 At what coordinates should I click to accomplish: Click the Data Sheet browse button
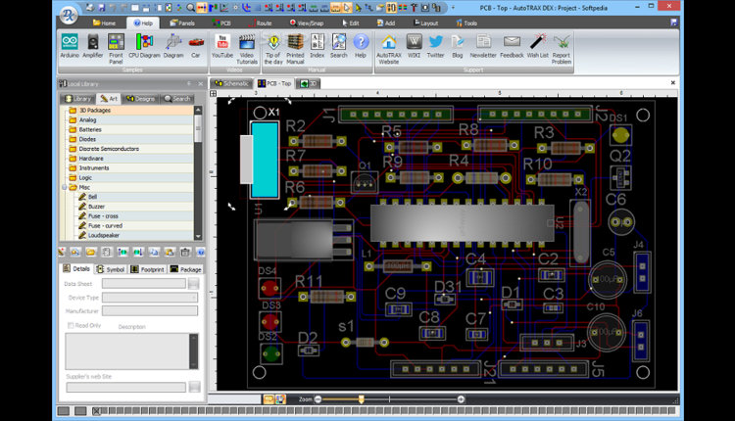click(x=194, y=283)
